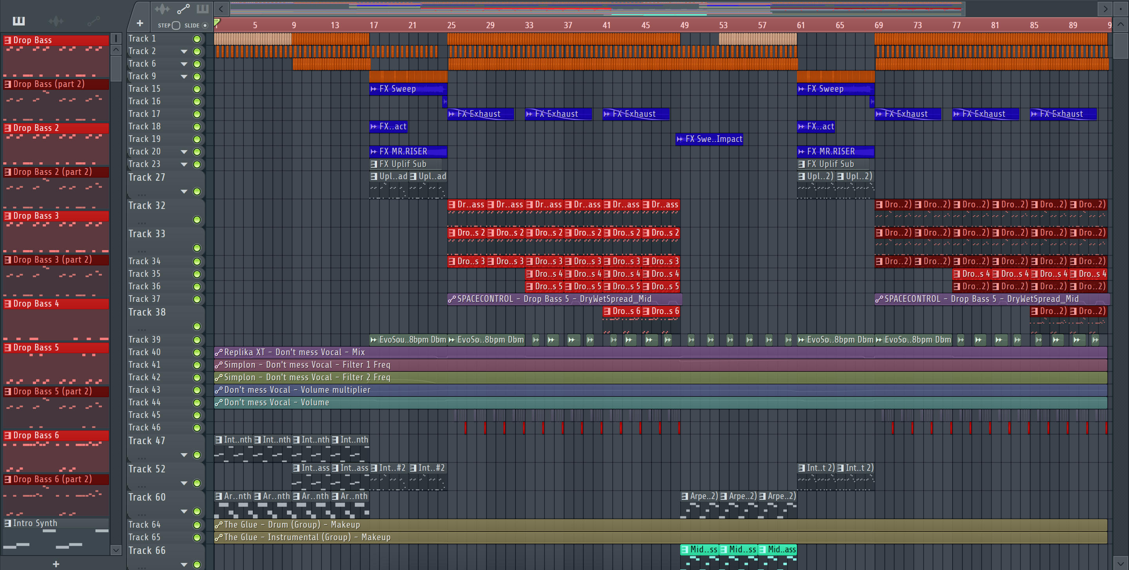
Task: Collapse Track 20 group arrow
Action: [x=184, y=152]
